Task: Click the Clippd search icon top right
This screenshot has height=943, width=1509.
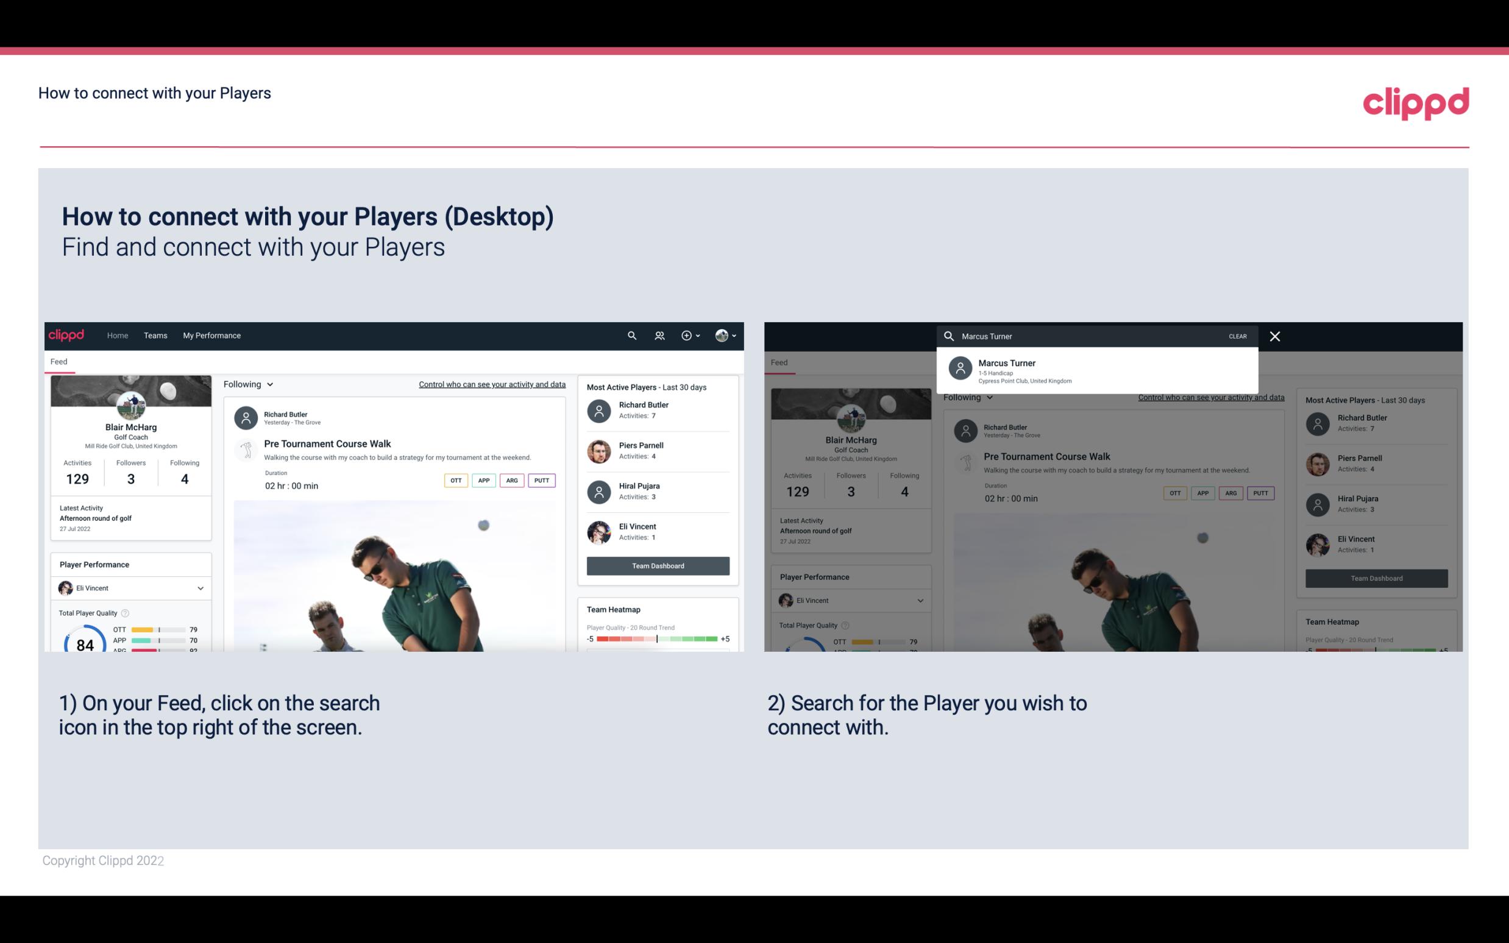Action: click(631, 334)
